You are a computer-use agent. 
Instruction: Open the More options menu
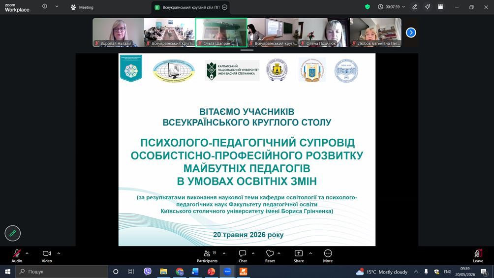point(328,256)
